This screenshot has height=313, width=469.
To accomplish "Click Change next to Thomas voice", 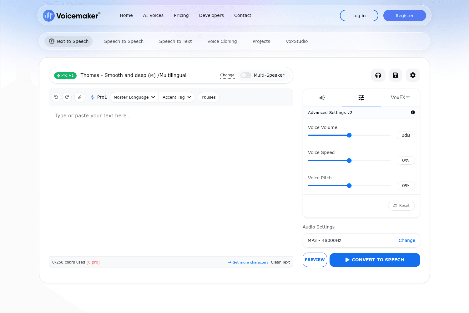I will click(x=227, y=75).
